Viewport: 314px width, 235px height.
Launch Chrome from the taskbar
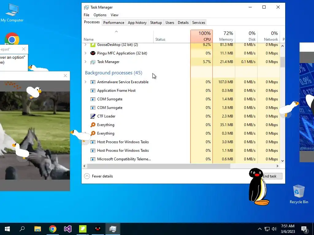click(x=53, y=229)
